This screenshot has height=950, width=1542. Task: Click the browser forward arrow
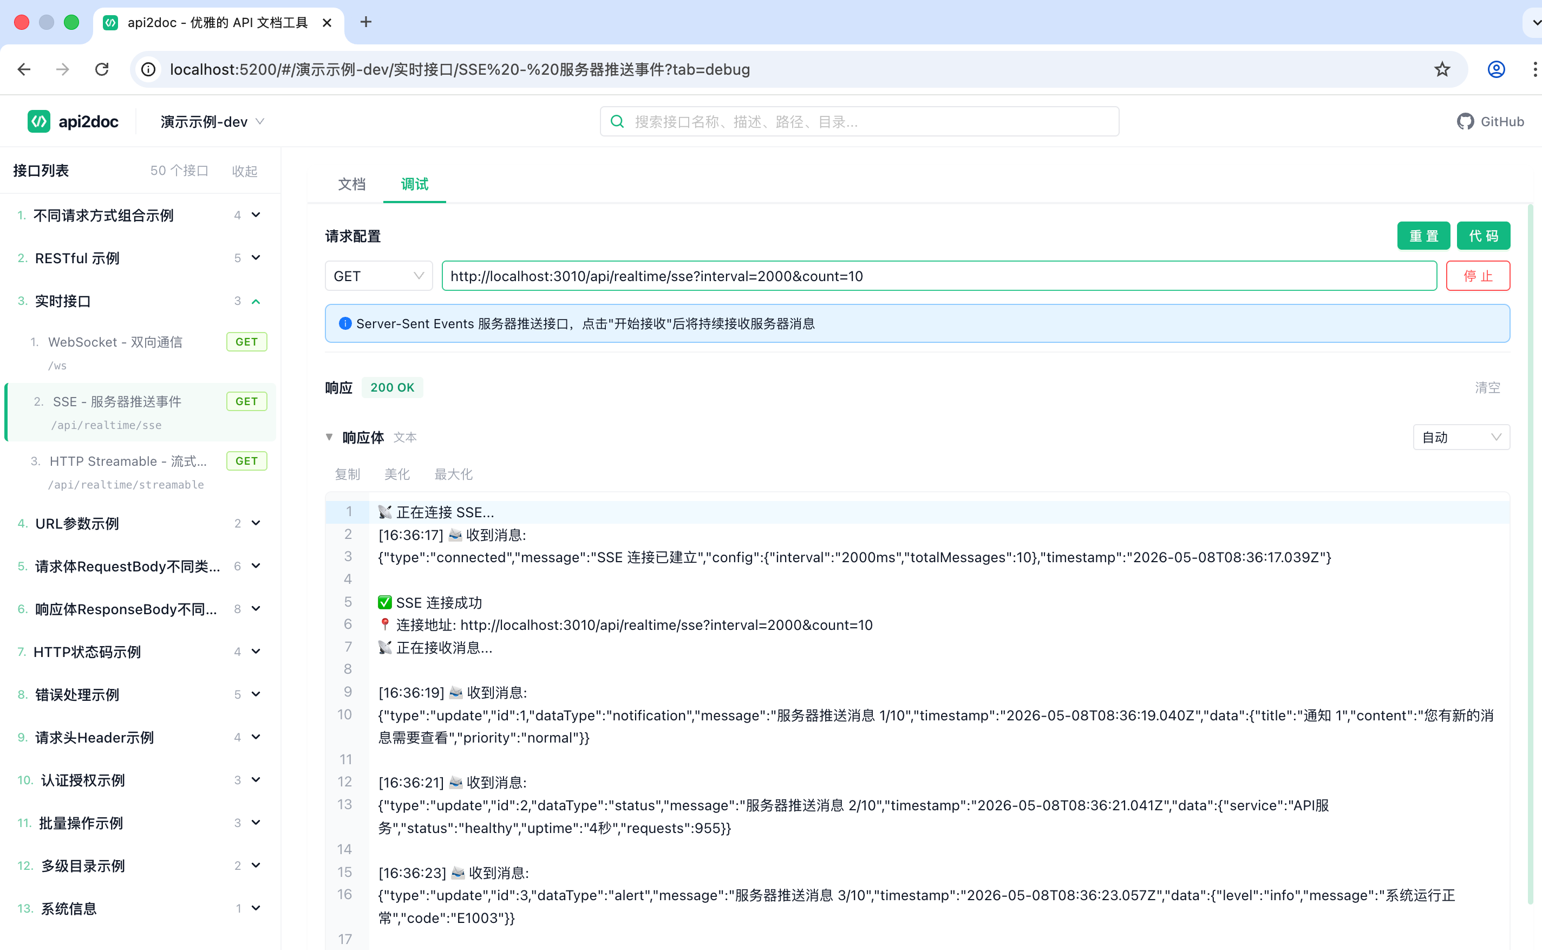pyautogui.click(x=62, y=69)
